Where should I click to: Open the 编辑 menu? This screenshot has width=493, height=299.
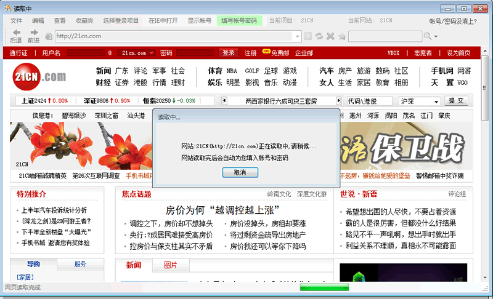(x=38, y=21)
